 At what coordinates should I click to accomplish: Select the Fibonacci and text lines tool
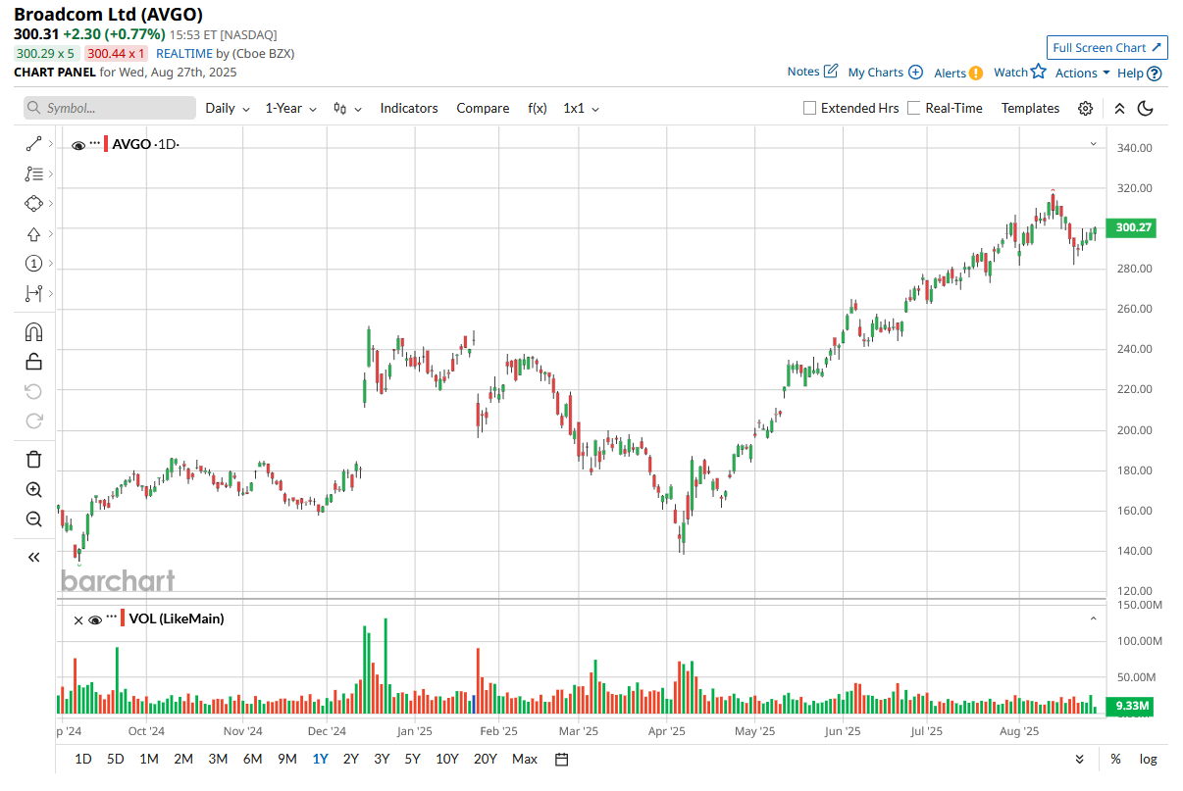coord(33,174)
